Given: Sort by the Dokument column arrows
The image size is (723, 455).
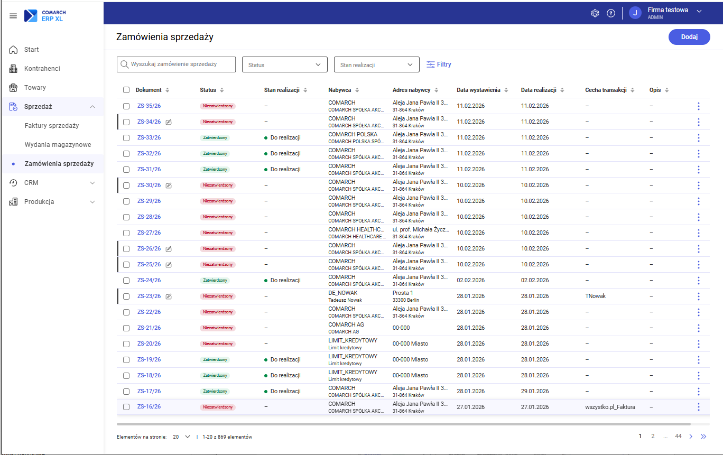Looking at the screenshot, I should [168, 90].
